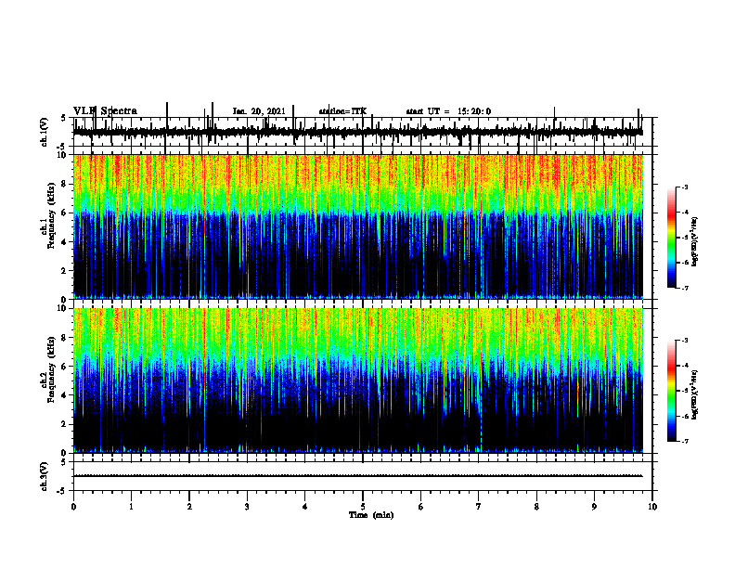Click time axis tick label "2"

(189, 507)
